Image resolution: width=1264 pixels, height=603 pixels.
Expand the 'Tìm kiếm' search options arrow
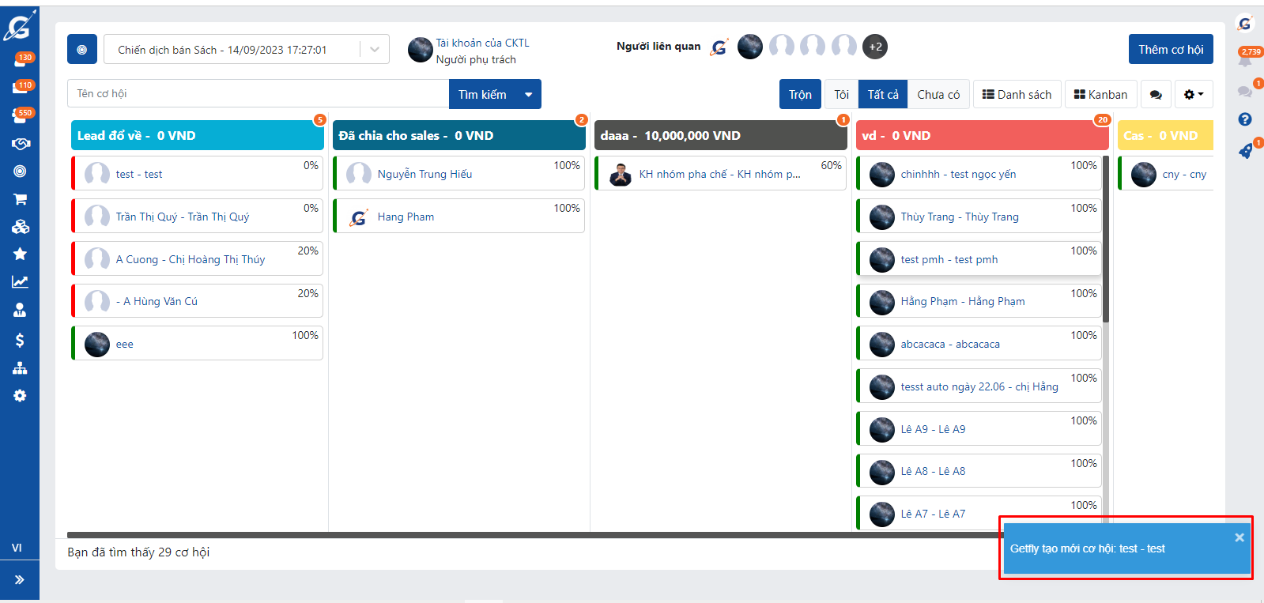click(529, 95)
